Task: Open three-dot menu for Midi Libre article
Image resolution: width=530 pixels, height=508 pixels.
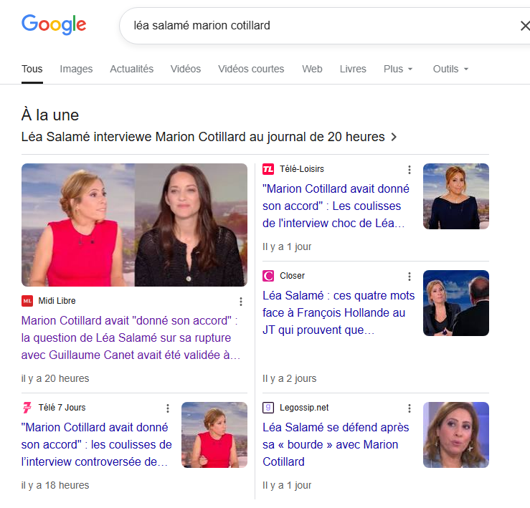Action: click(241, 302)
